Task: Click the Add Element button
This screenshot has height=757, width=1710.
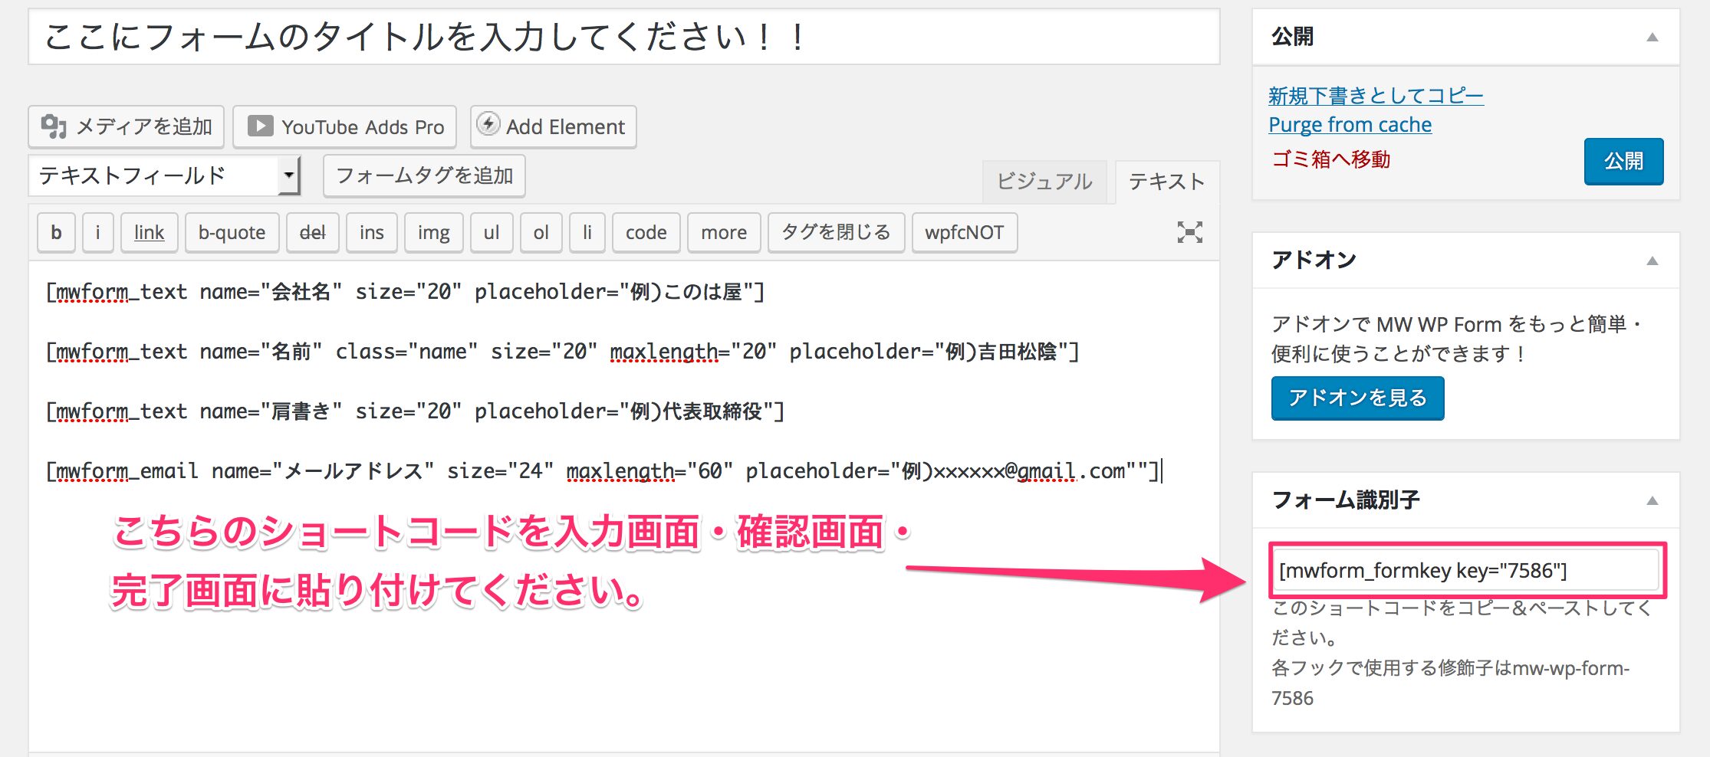Action: pos(553,126)
